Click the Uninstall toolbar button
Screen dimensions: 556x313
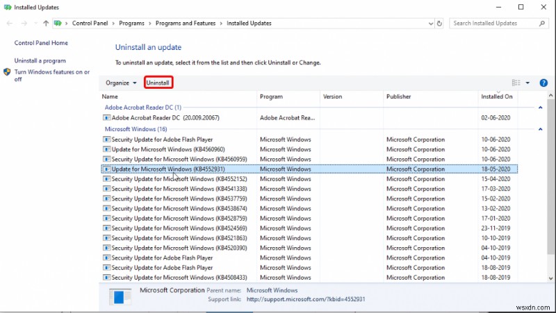coord(158,83)
